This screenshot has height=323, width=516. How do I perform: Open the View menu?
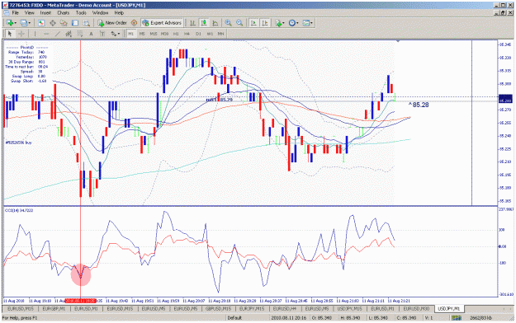[30, 13]
